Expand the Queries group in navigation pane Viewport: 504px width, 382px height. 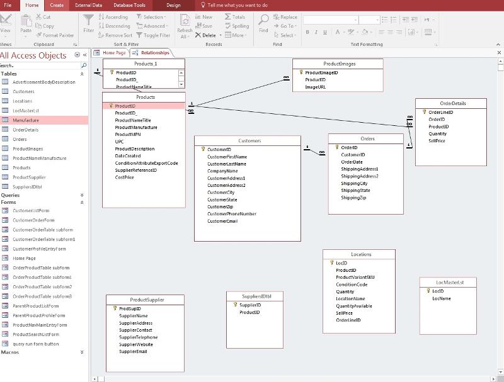click(82, 195)
